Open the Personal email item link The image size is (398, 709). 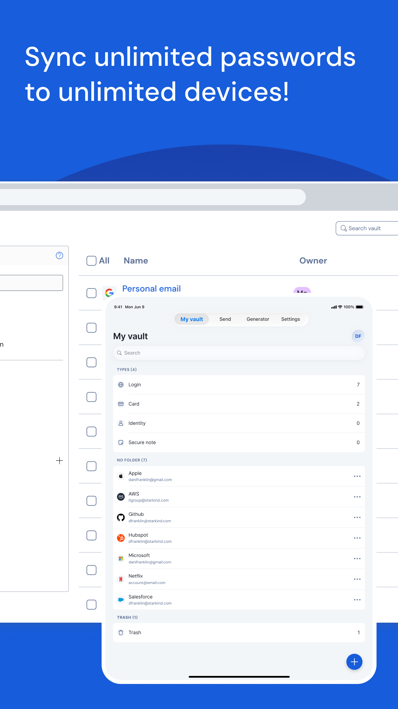(152, 289)
